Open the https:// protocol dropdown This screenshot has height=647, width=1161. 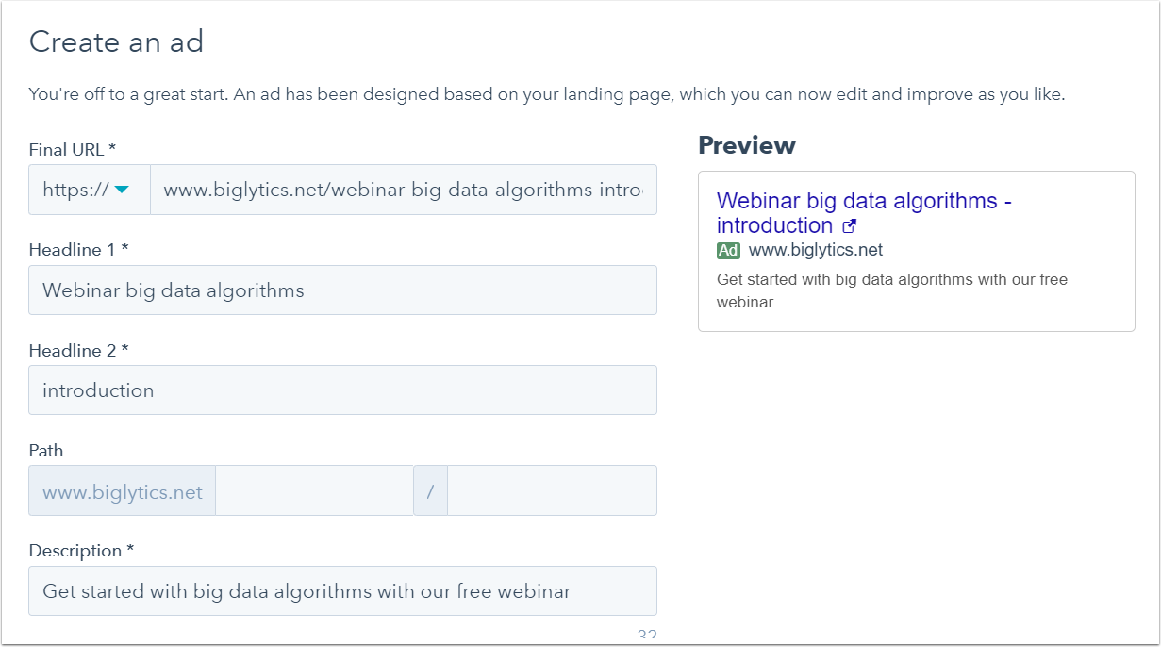click(90, 190)
